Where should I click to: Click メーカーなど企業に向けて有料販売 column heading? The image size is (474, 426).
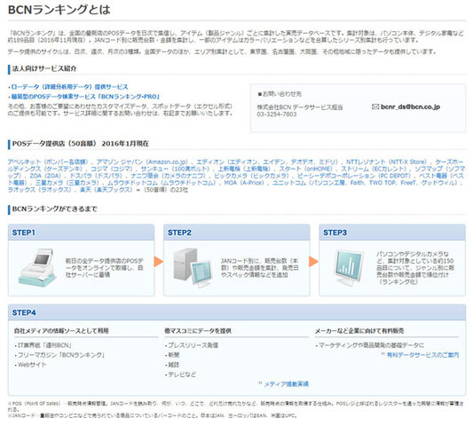tap(359, 331)
